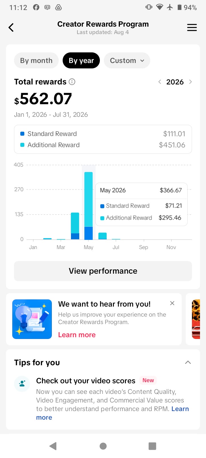Go to previous year arrow
Image resolution: width=206 pixels, height=458 pixels.
(x=160, y=82)
